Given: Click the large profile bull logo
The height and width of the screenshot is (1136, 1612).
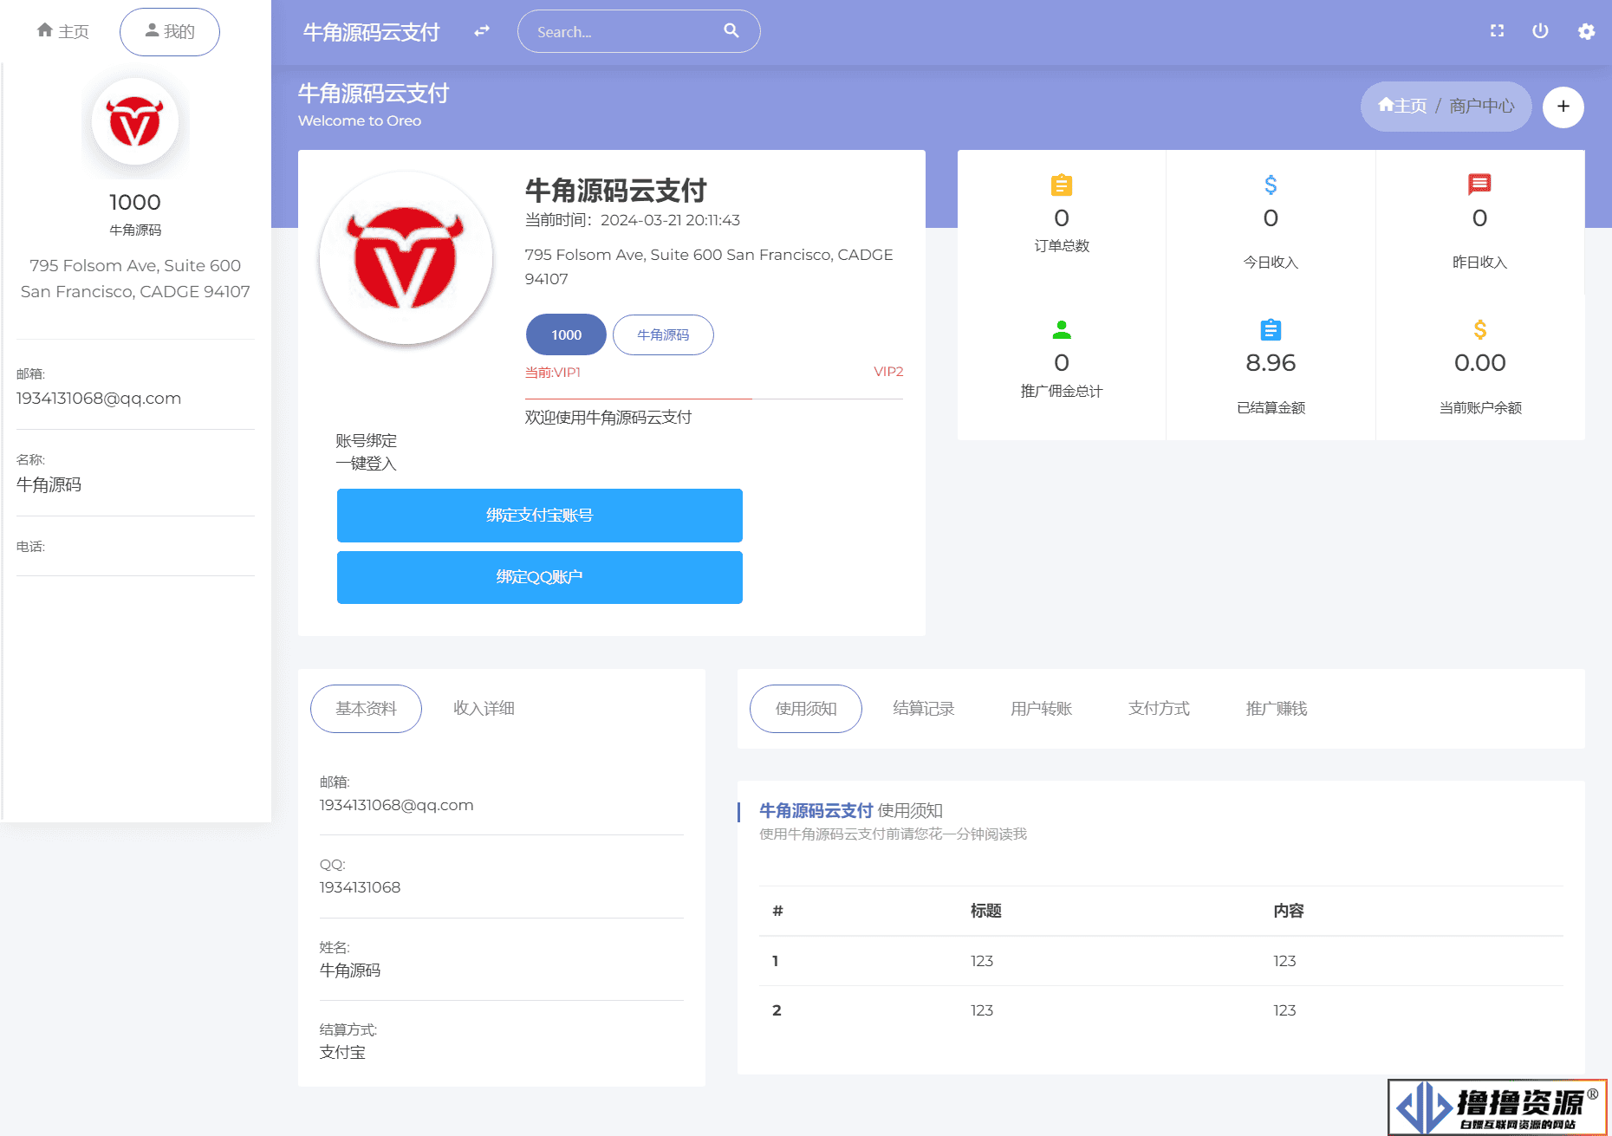Looking at the screenshot, I should (406, 258).
